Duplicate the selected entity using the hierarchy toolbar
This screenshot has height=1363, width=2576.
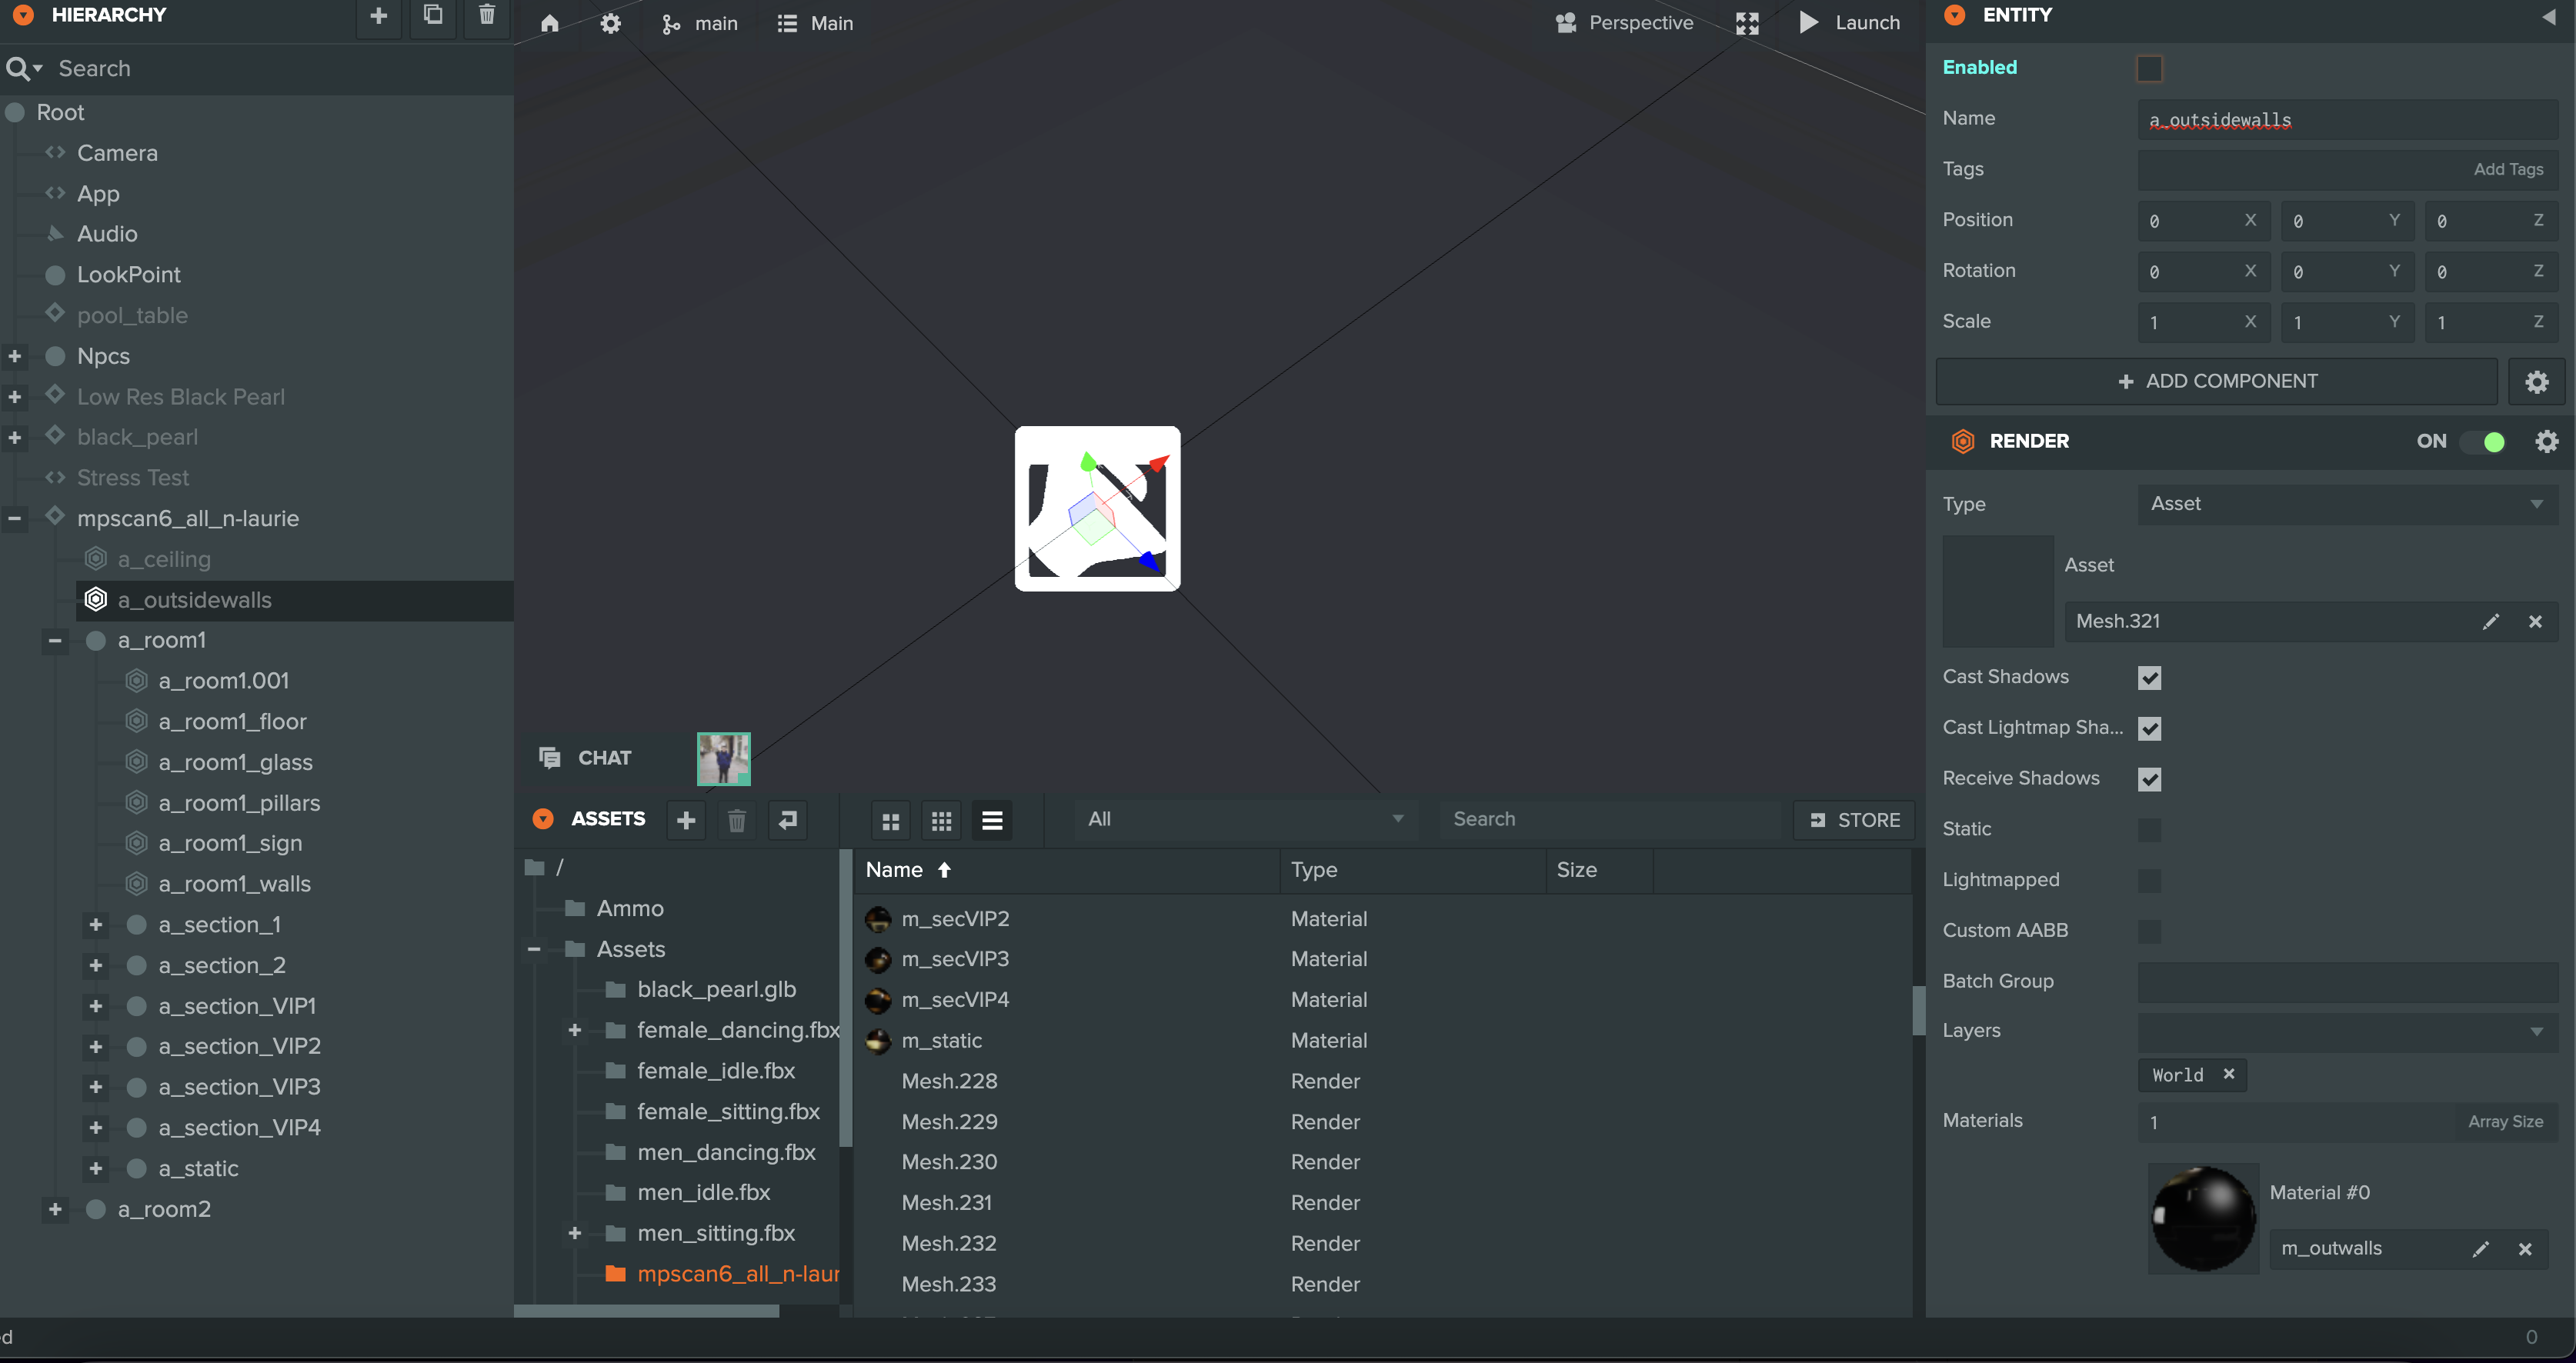click(x=432, y=15)
